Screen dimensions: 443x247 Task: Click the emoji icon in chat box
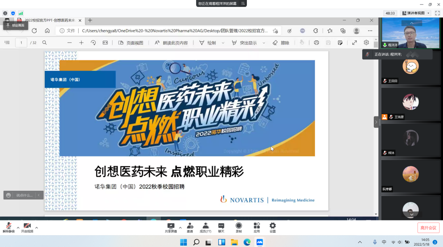9,195
